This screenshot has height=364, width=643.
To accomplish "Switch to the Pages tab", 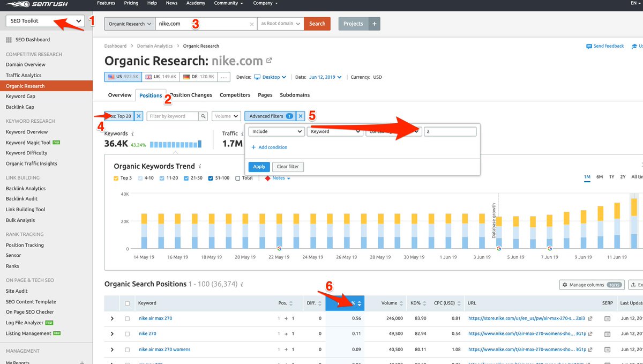I will 265,95.
